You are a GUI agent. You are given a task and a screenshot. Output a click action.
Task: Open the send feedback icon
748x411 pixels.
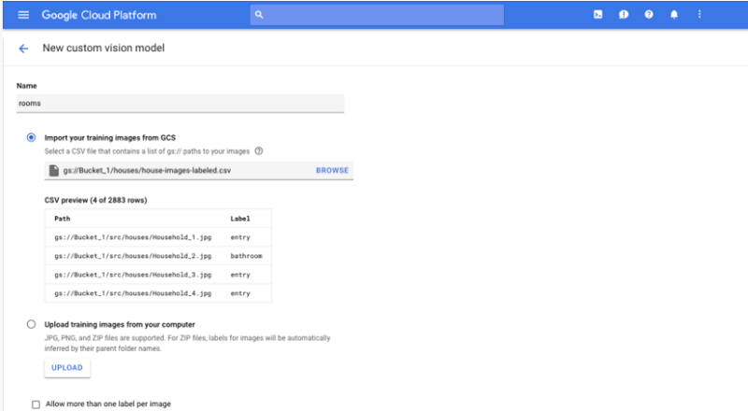click(x=623, y=15)
